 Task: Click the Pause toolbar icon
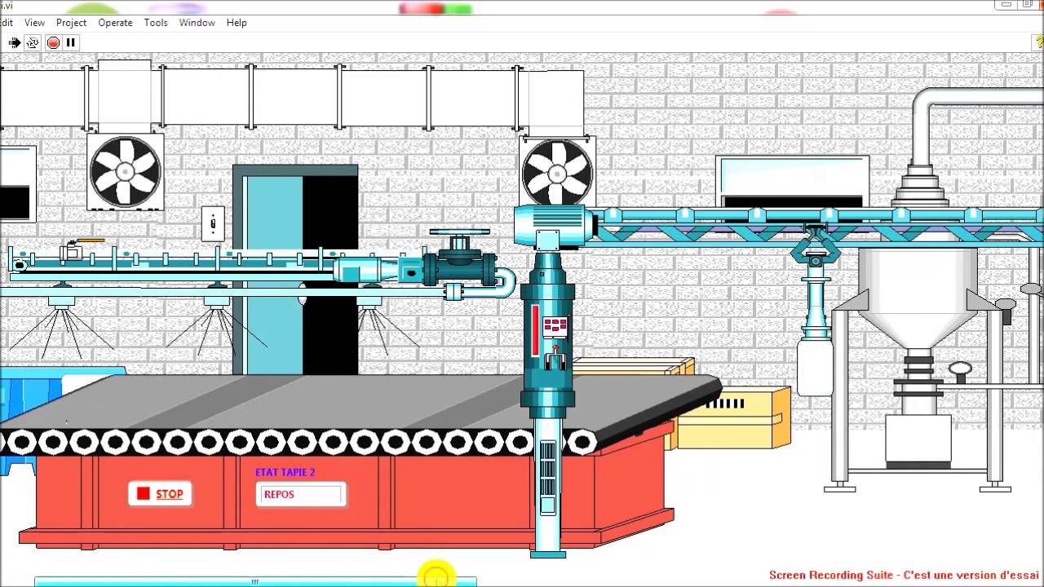pos(71,42)
